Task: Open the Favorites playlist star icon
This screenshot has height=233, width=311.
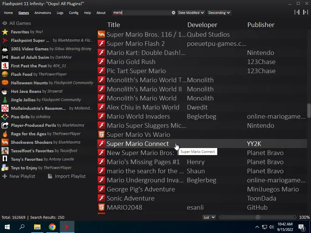Action: (5, 32)
